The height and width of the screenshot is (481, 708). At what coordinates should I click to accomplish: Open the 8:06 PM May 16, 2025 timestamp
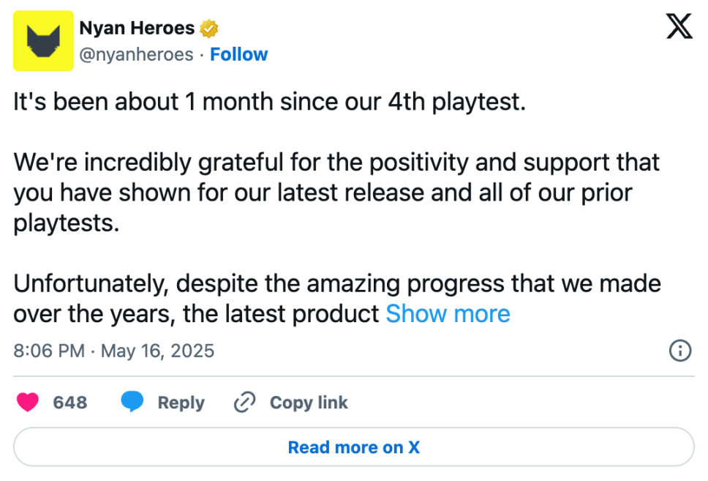114,351
